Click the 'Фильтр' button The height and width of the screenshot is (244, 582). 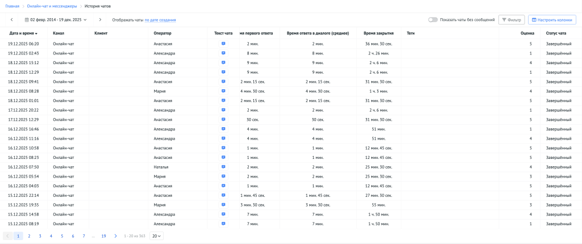(x=511, y=20)
